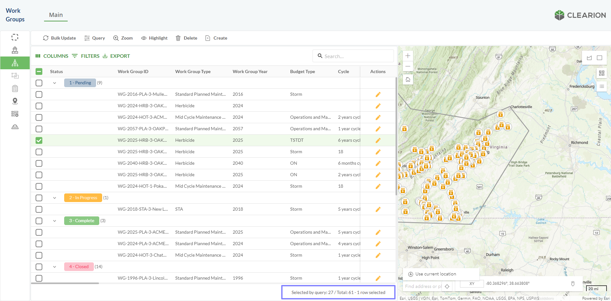Viewport: 611px width, 301px height.
Task: Open the map basemap gallery grid icon
Action: [601, 73]
